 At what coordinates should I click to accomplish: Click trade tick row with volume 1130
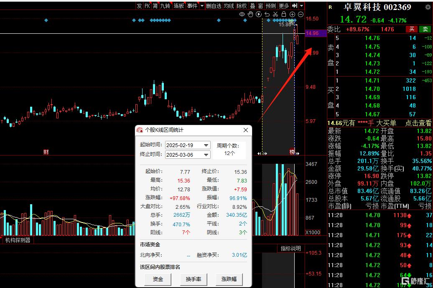tap(380, 215)
